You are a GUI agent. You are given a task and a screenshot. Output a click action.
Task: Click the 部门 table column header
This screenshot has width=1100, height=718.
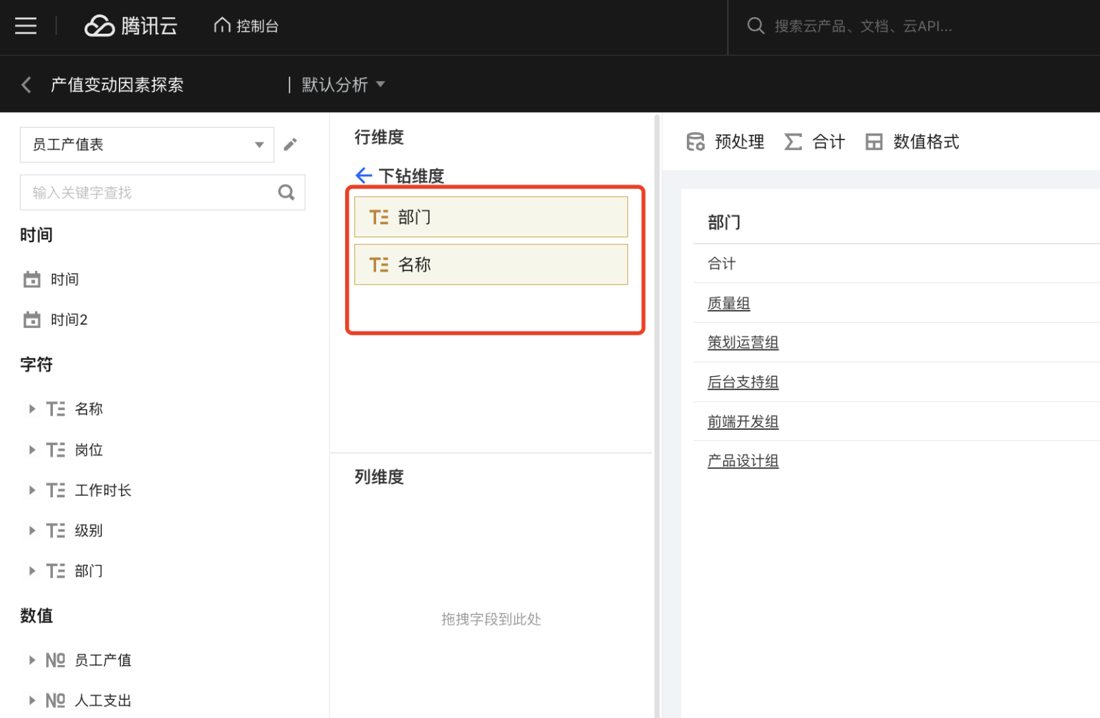coord(724,222)
